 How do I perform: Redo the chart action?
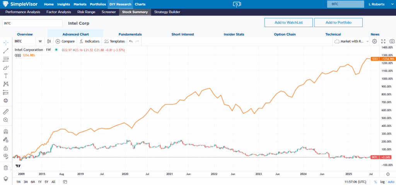pyautogui.click(x=137, y=41)
